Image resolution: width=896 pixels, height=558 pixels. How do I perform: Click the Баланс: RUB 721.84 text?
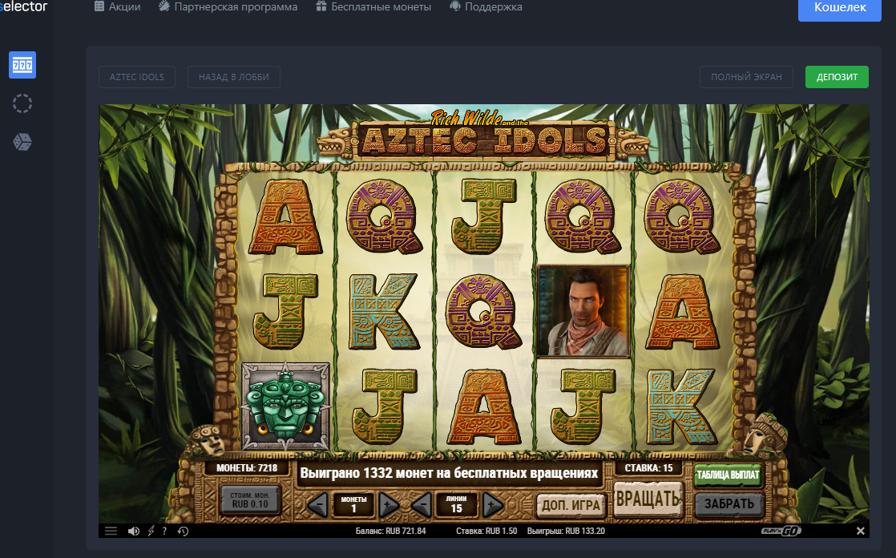(x=391, y=531)
